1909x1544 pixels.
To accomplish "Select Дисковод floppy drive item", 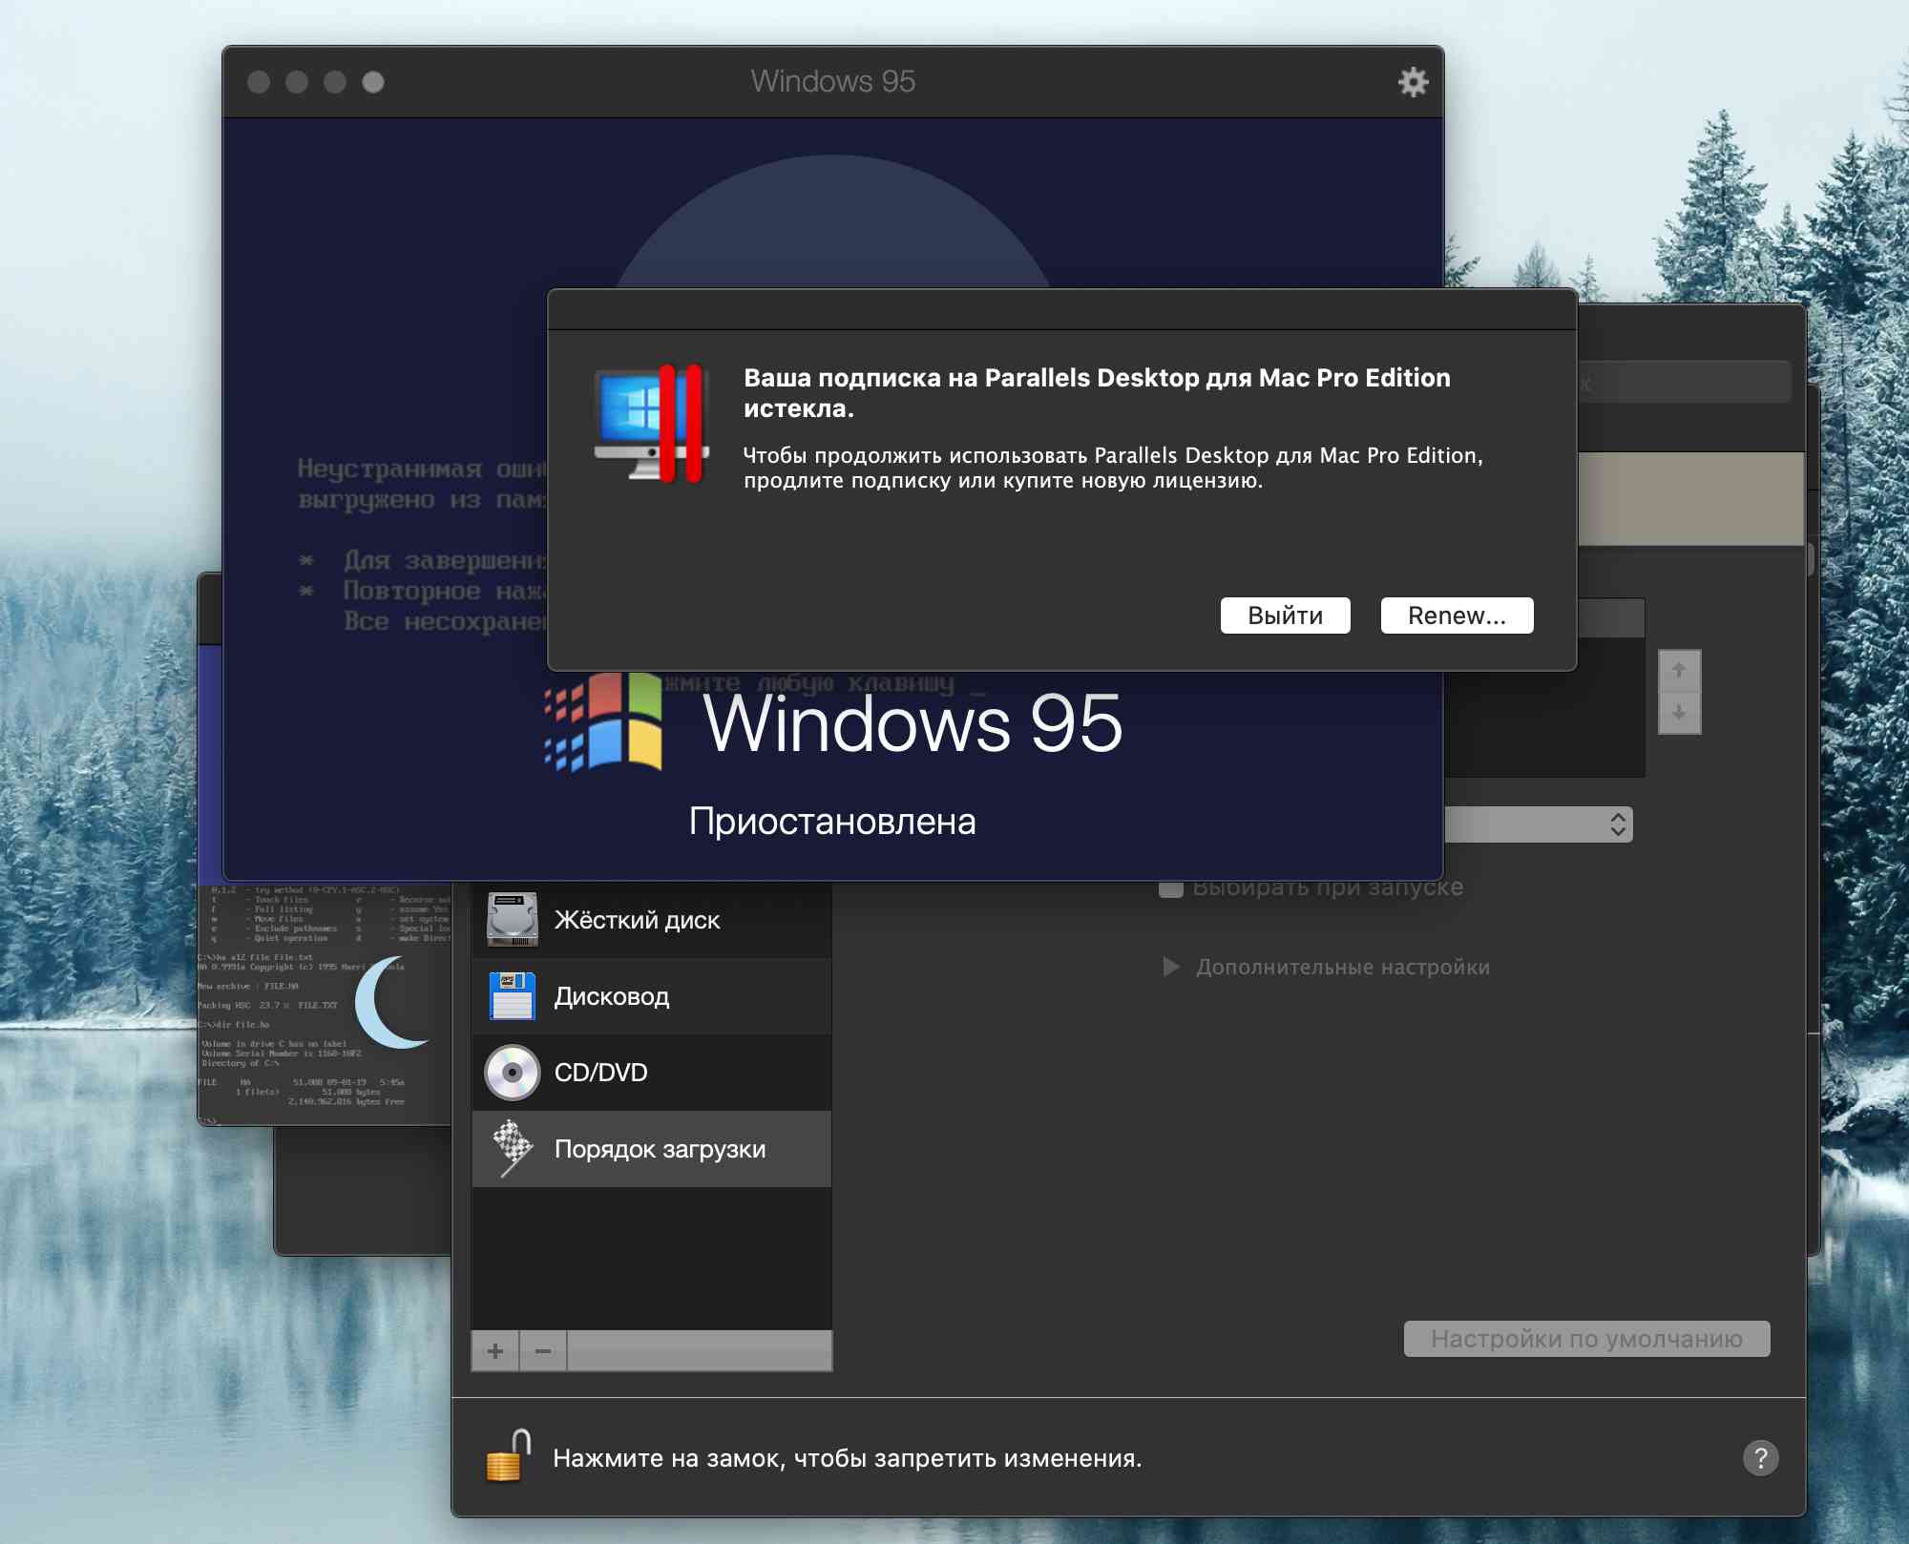I will tap(652, 996).
